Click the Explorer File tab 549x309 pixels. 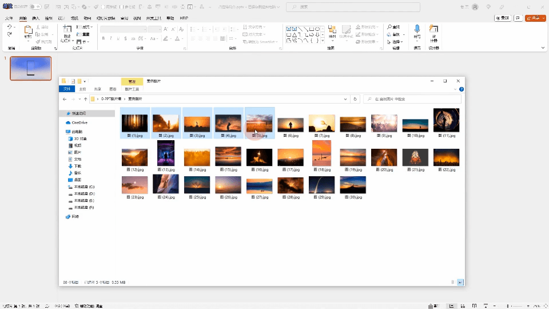coord(66,89)
